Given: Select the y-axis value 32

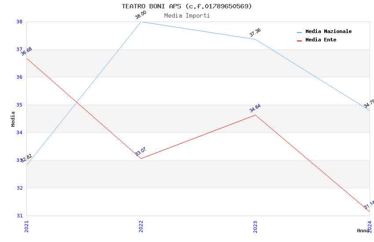Looking at the screenshot, I should coord(19,188).
